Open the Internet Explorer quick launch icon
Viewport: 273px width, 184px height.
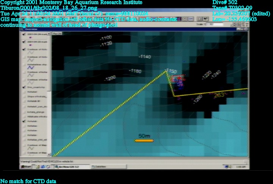click(x=43, y=167)
